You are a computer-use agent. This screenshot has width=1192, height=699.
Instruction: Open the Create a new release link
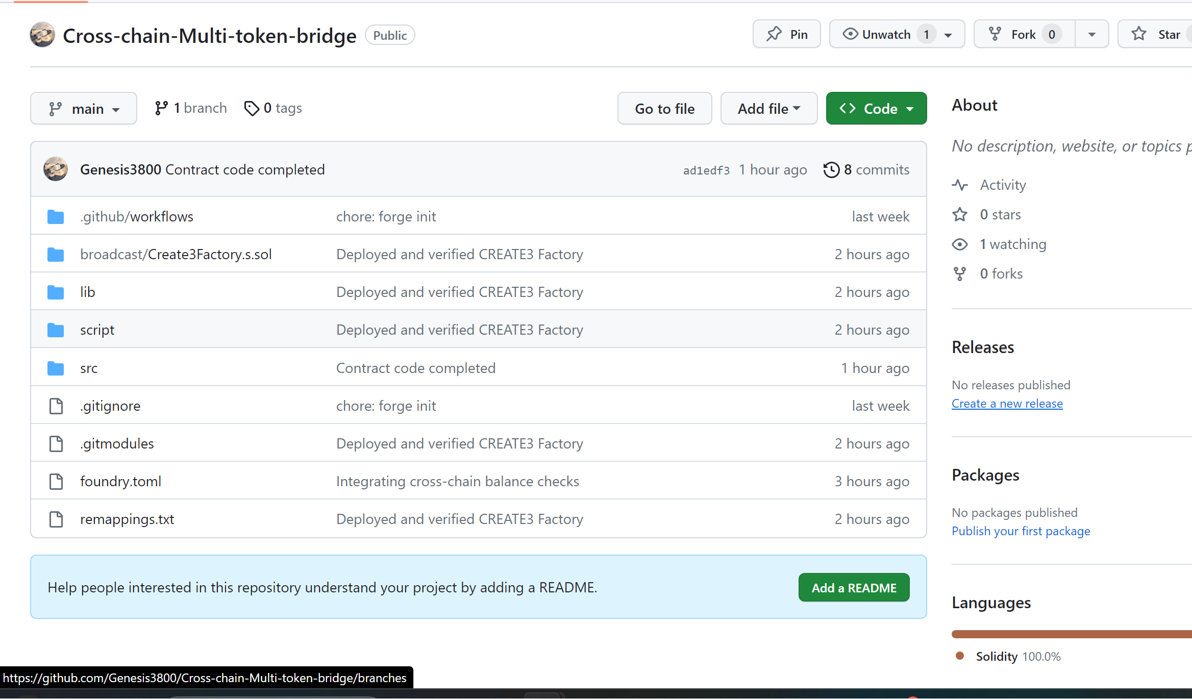coord(1007,404)
